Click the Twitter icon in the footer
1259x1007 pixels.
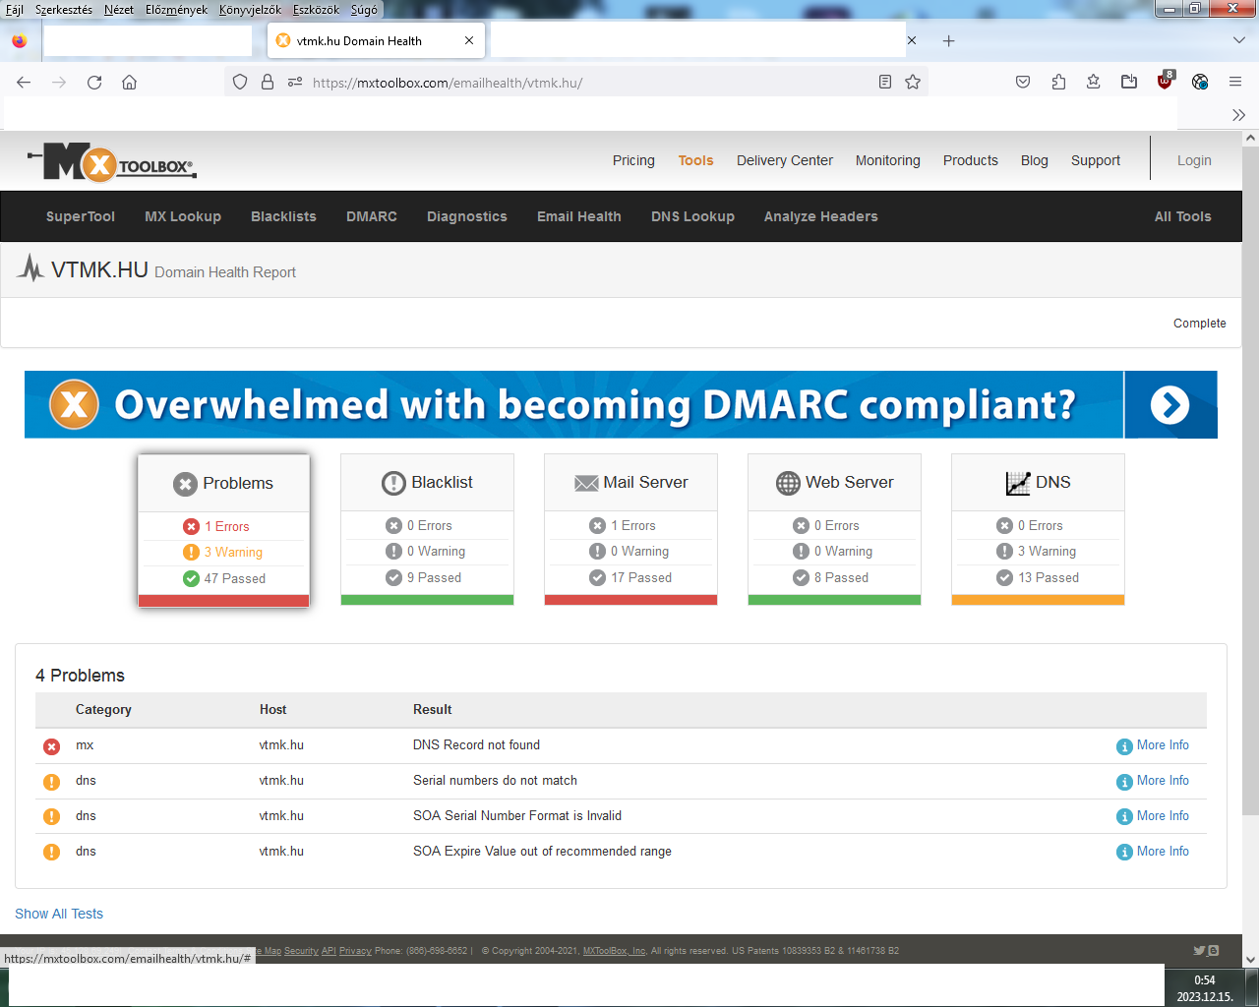(1199, 951)
